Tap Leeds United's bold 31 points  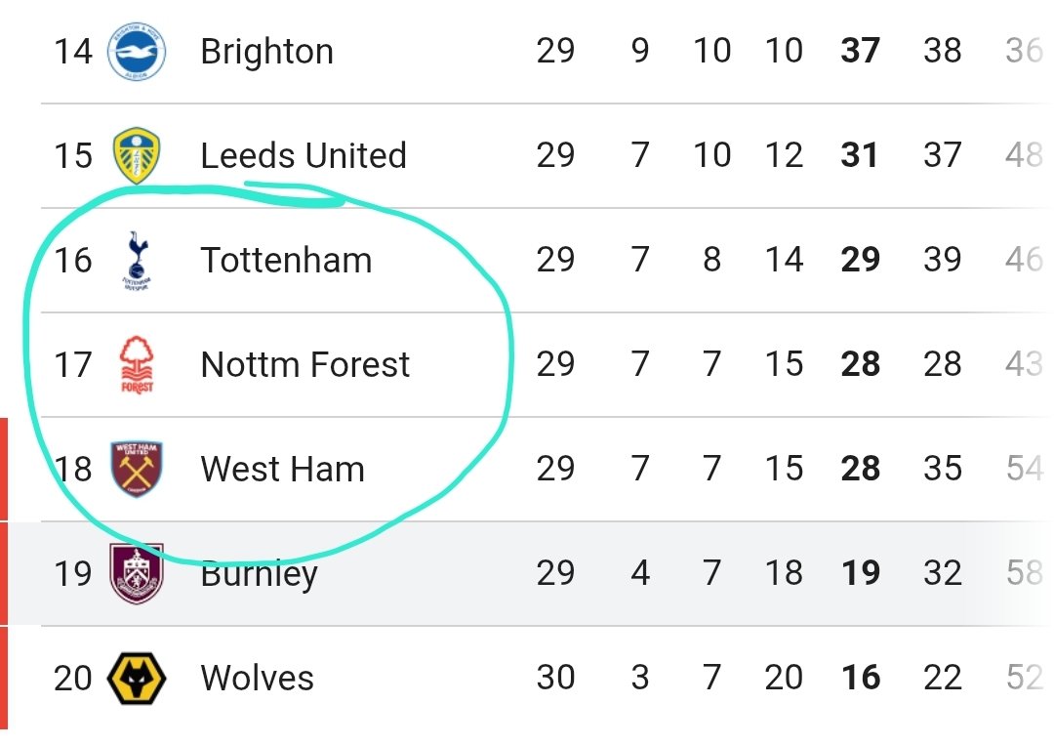point(860,155)
